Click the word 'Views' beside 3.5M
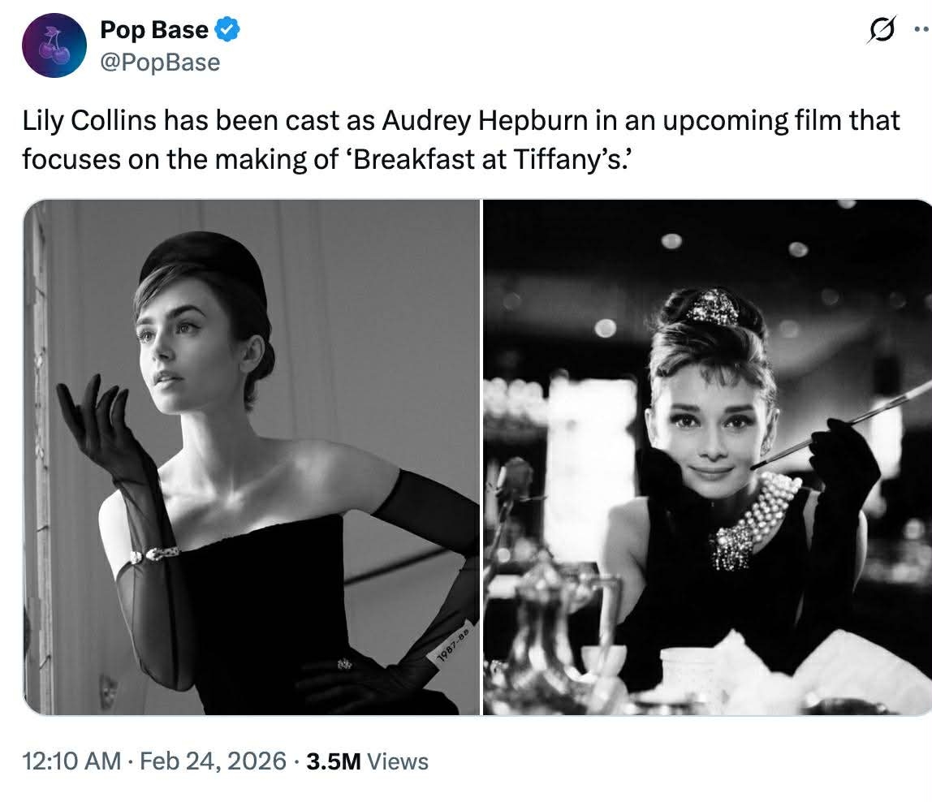Image resolution: width=932 pixels, height=802 pixels. pos(398,762)
